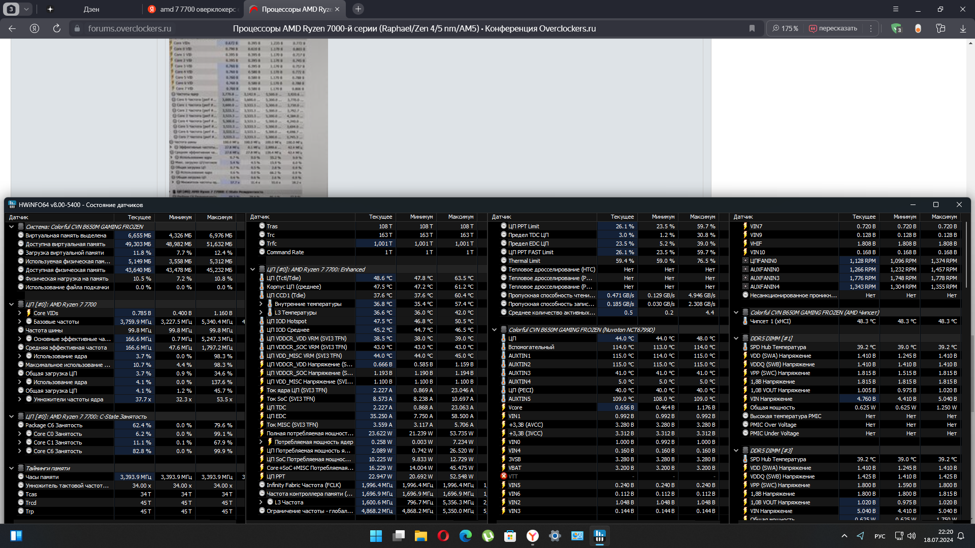Click the HWiNFO sensor window vertical scrollbar
Viewport: 975px width, 548px height.
pyautogui.click(x=966, y=254)
